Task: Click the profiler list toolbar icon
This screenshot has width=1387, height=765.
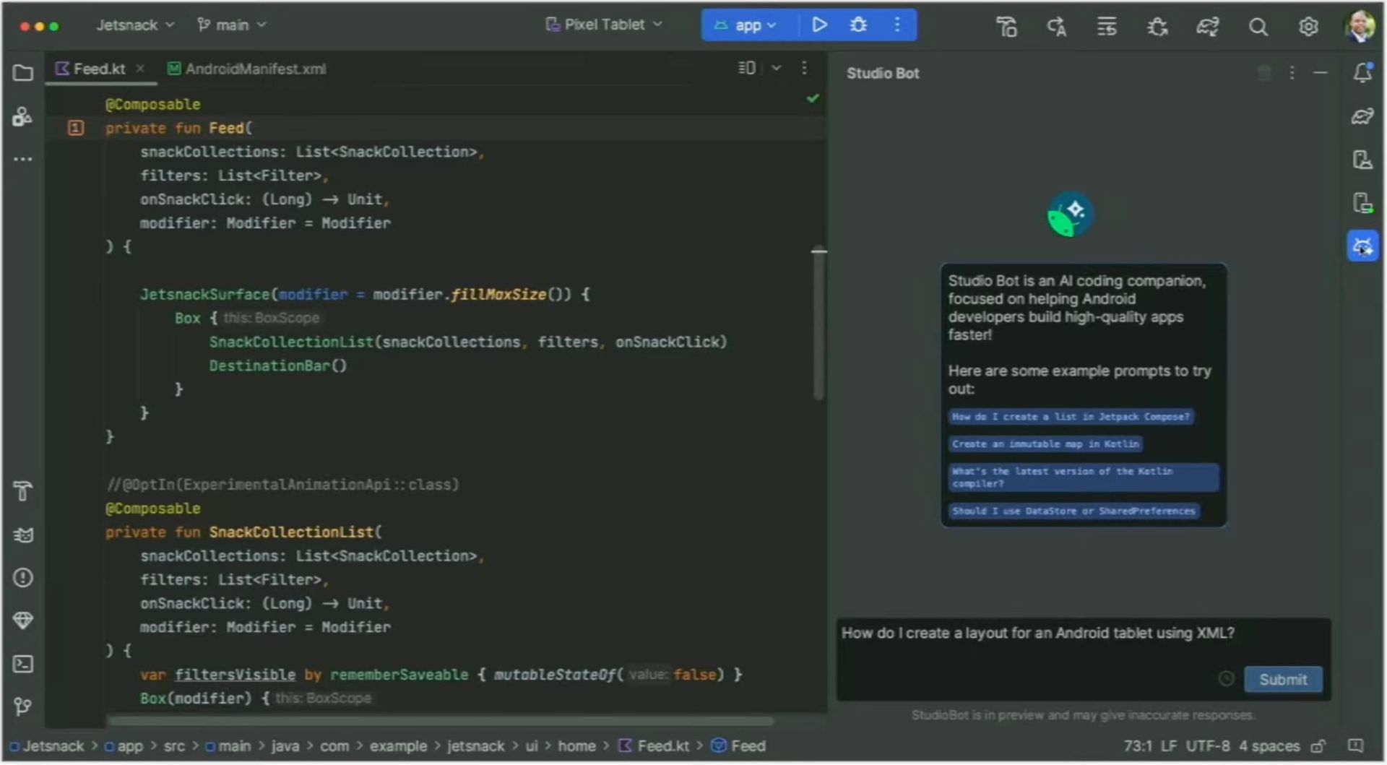Action: 1107,27
